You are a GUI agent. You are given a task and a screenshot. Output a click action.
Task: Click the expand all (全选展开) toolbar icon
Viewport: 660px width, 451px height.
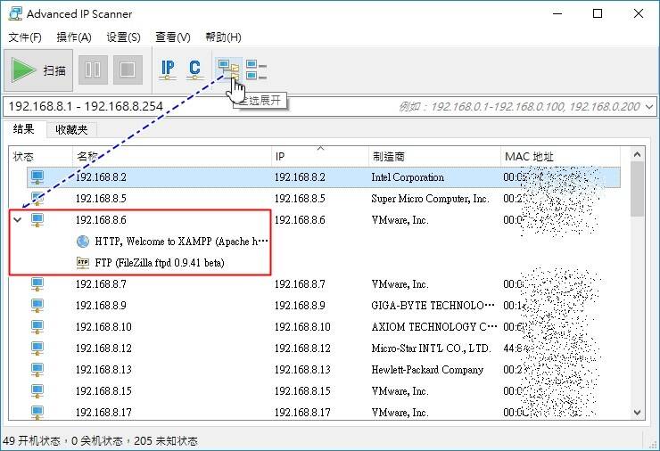pos(228,70)
